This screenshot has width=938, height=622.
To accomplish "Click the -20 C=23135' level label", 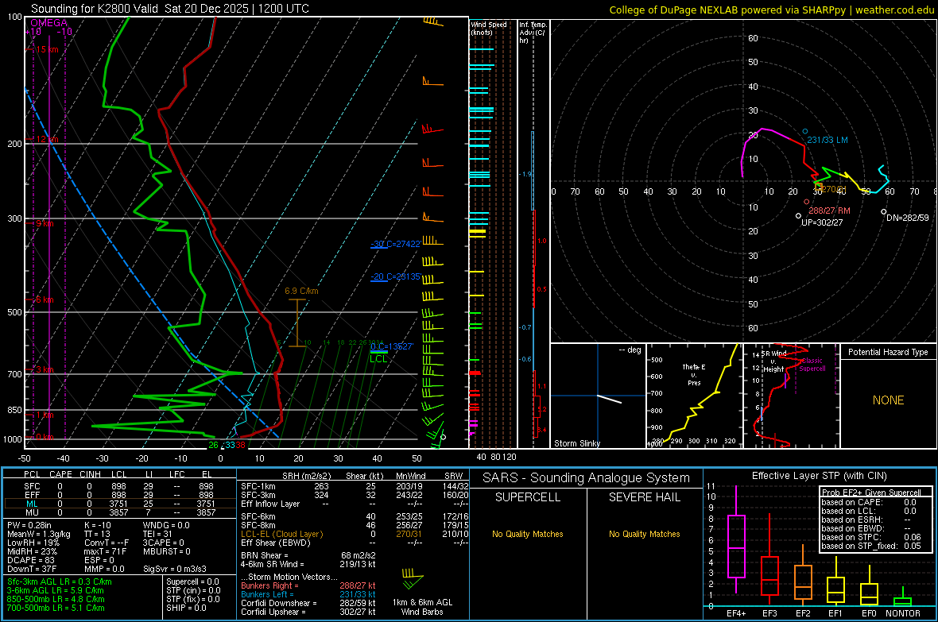I will pyautogui.click(x=395, y=277).
